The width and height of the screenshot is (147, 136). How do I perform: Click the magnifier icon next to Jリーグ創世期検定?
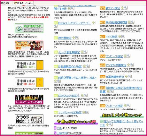[85, 52]
